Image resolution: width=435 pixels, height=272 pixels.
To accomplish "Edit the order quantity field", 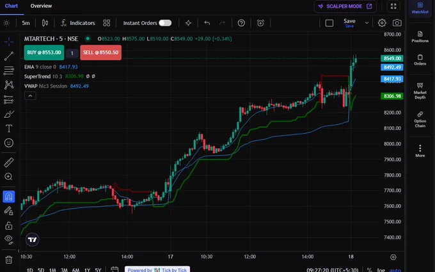I will pyautogui.click(x=72, y=53).
